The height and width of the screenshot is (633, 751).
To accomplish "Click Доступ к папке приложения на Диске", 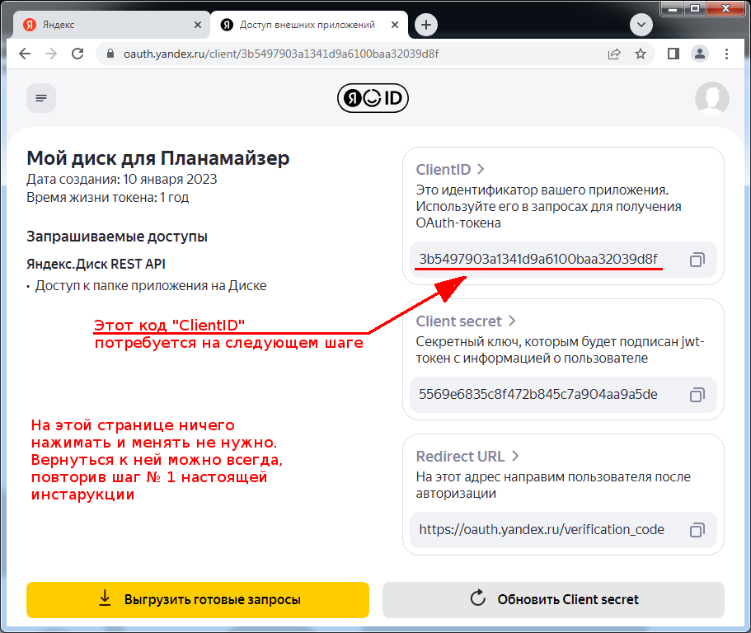I will coord(150,285).
